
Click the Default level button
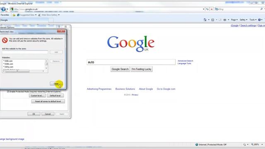55,96
